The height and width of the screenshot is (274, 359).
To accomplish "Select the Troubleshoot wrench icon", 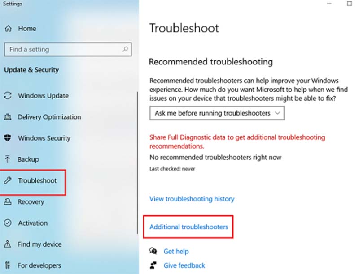I will [7, 181].
